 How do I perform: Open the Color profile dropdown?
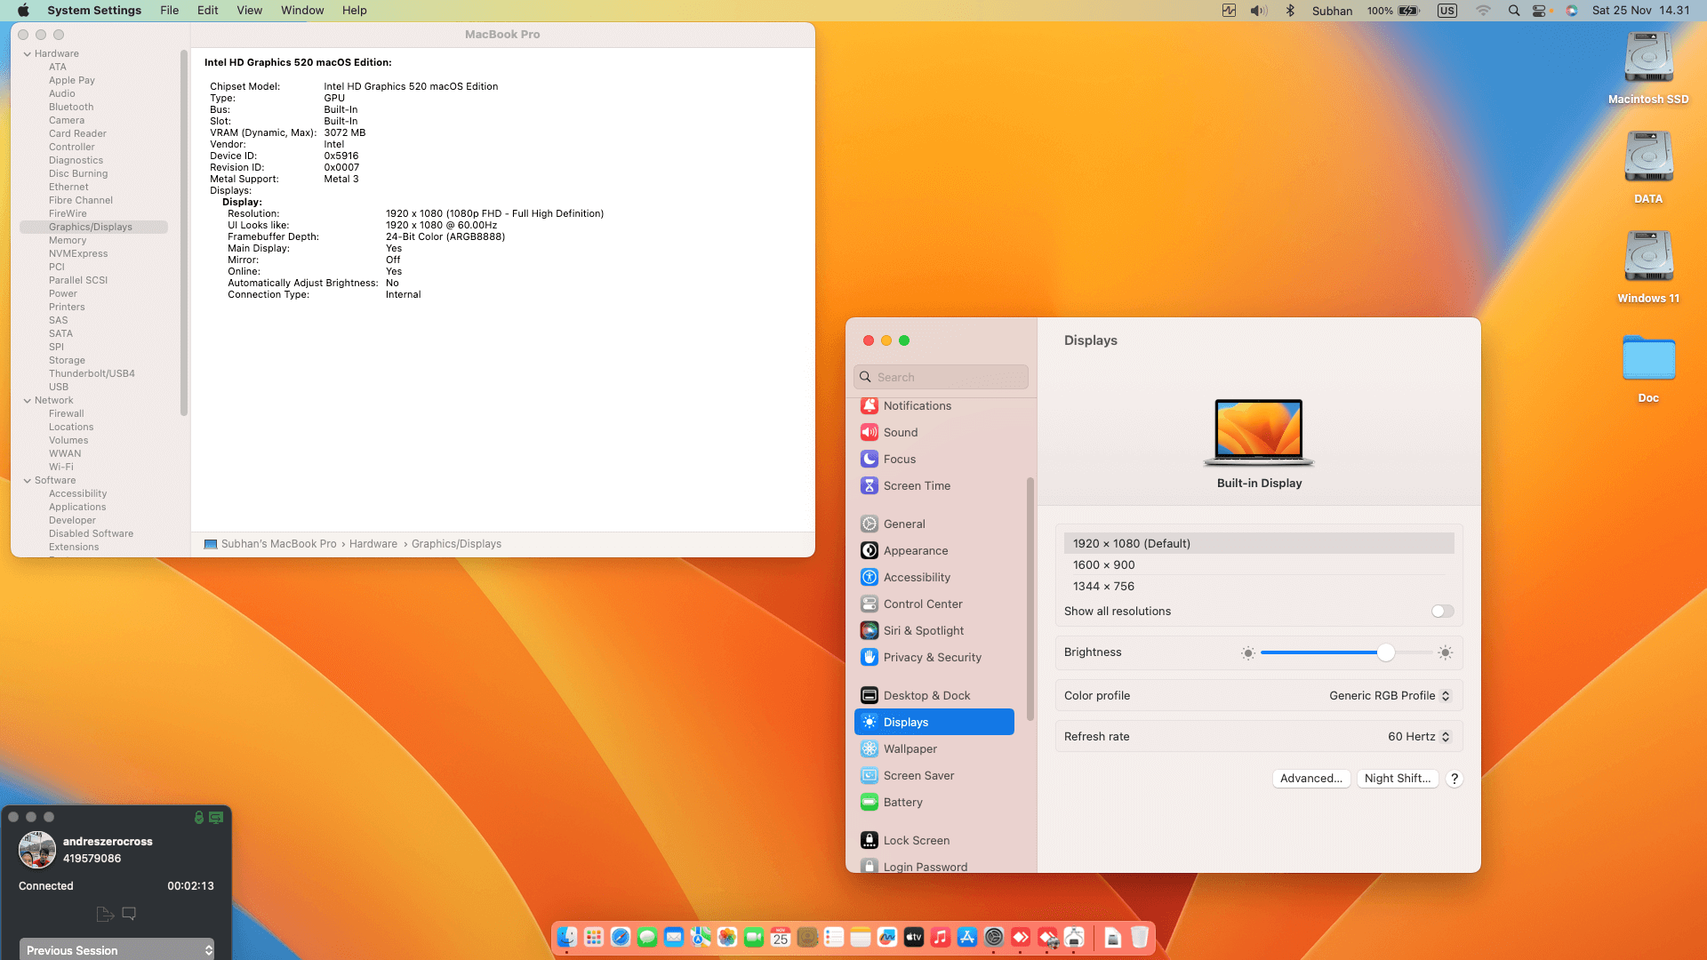[x=1390, y=696]
